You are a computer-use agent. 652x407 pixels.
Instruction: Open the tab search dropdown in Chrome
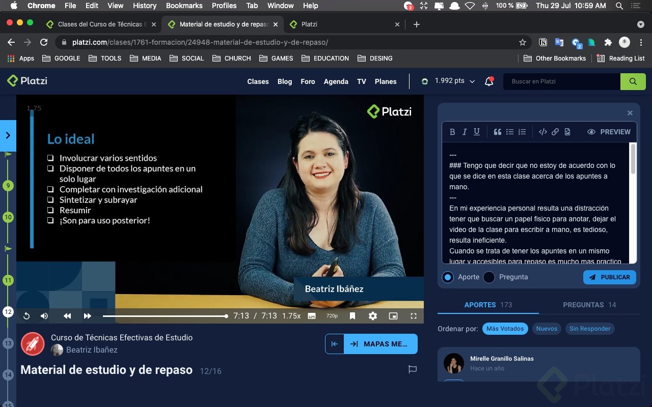click(x=641, y=24)
